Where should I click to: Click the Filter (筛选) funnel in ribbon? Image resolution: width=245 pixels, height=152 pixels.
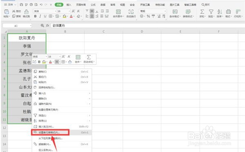point(211,12)
